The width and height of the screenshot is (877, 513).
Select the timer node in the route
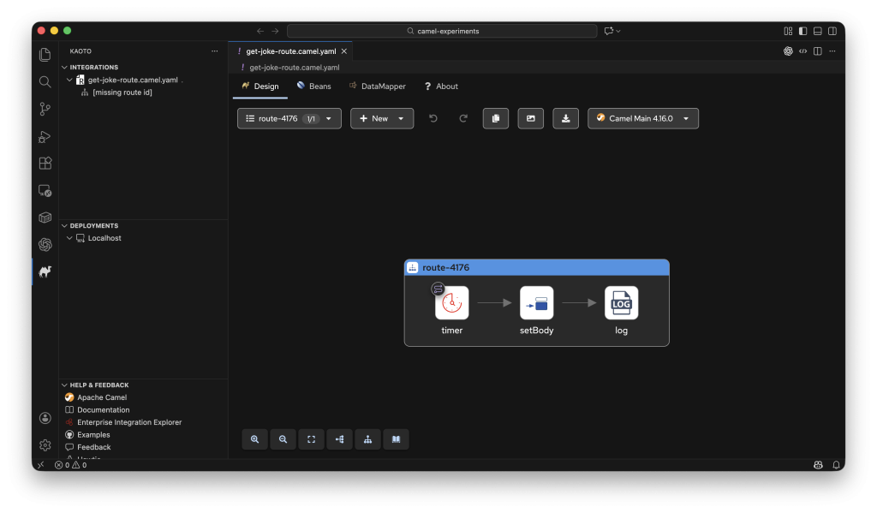pos(451,303)
